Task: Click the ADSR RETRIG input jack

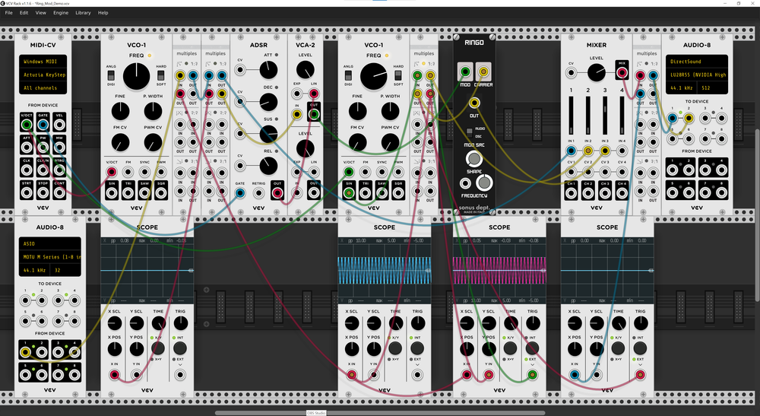Action: [x=258, y=193]
